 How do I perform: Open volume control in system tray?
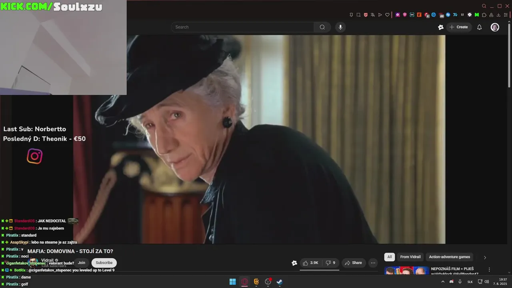tap(487, 282)
